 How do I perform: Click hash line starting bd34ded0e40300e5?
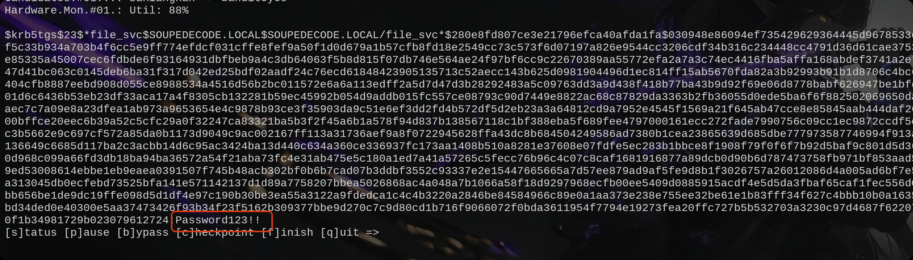click(x=459, y=208)
